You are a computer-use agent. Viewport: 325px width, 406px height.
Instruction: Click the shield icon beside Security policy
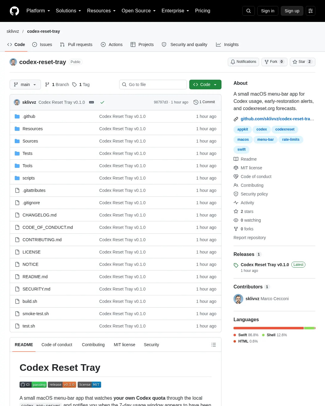236,194
